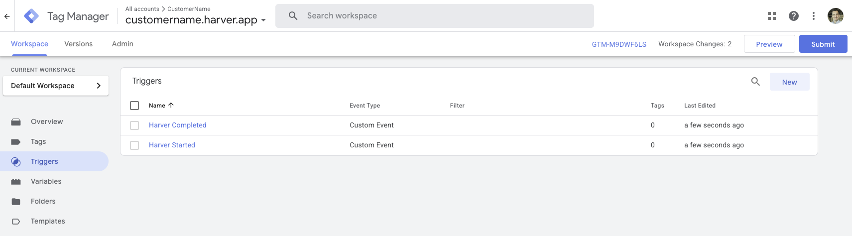The image size is (852, 236).
Task: Switch to the Versions tab
Action: click(78, 44)
